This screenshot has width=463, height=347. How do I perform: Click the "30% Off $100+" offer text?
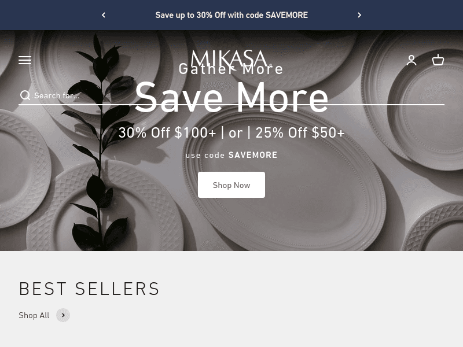coord(167,133)
